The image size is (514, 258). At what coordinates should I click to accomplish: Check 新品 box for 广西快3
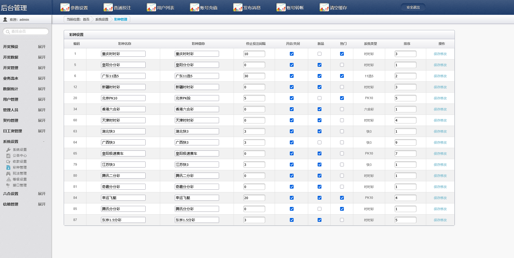tap(320, 142)
